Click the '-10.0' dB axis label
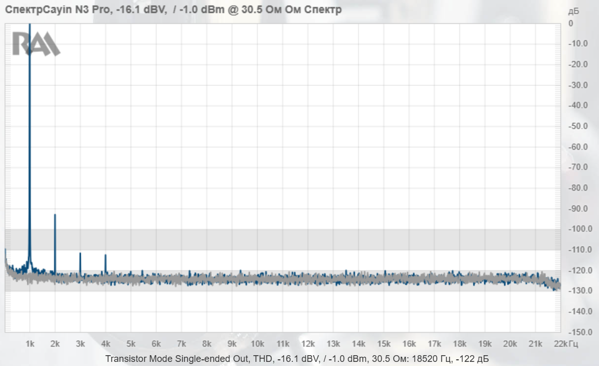The width and height of the screenshot is (599, 366). [578, 44]
